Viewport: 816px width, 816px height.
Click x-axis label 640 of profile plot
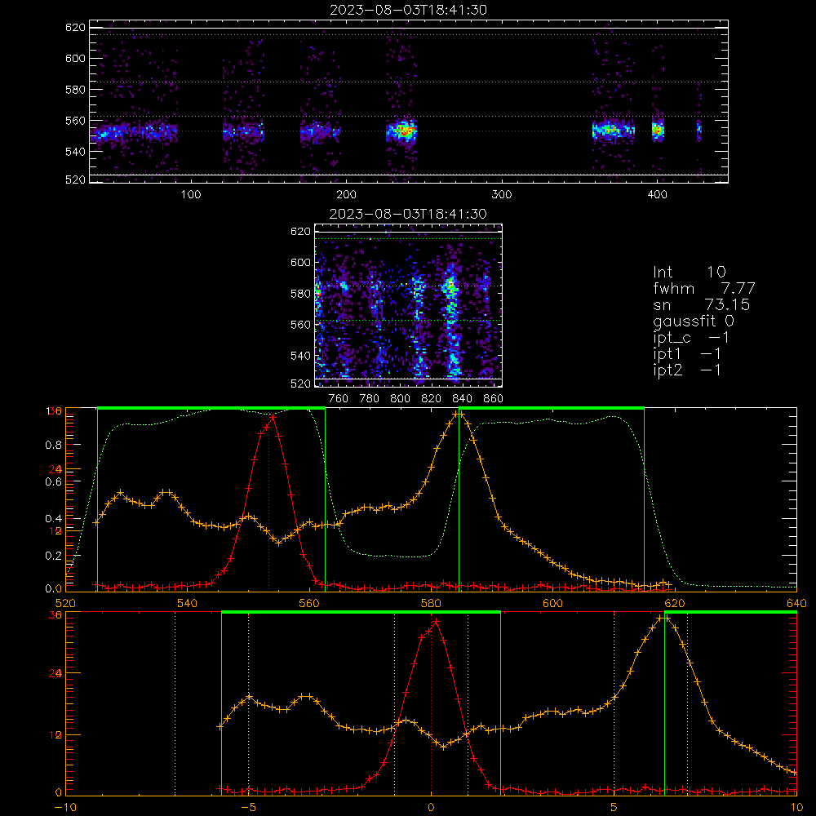796,603
